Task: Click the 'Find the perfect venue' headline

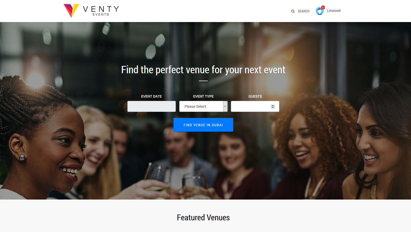Action: [x=203, y=70]
